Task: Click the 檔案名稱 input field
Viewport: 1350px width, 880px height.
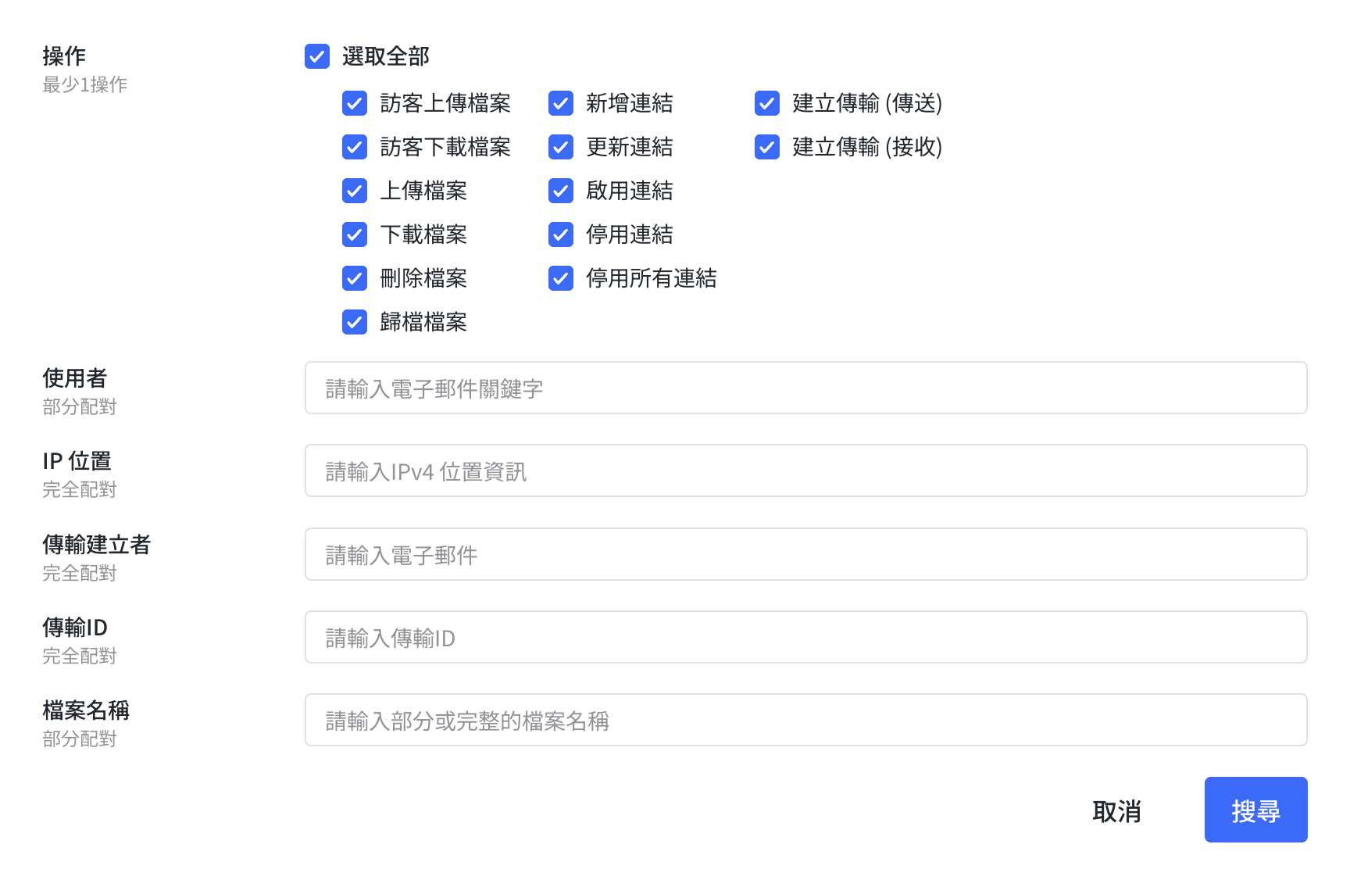Action: 806,720
